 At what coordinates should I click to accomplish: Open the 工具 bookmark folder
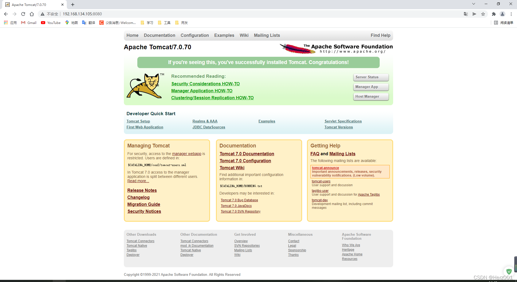(x=164, y=23)
